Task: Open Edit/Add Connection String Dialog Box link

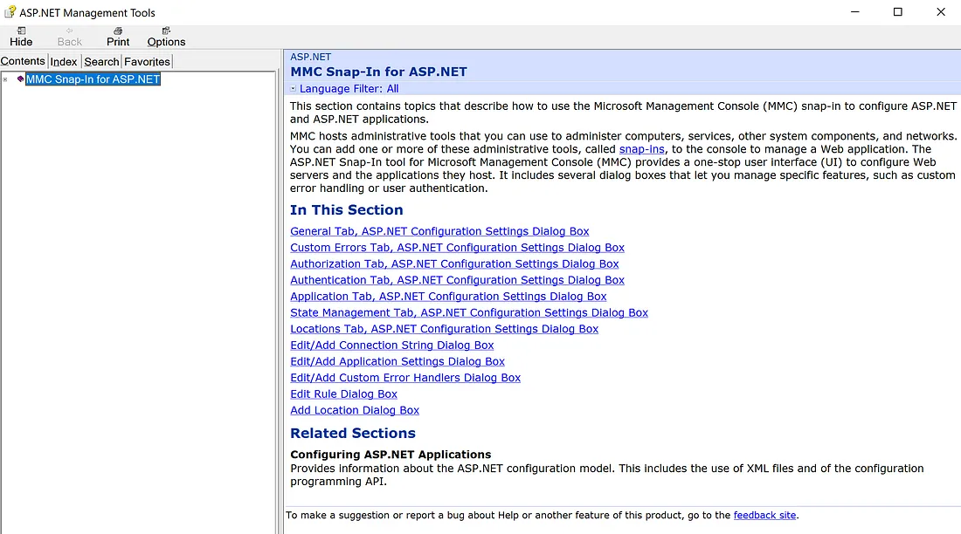Action: pyautogui.click(x=391, y=346)
